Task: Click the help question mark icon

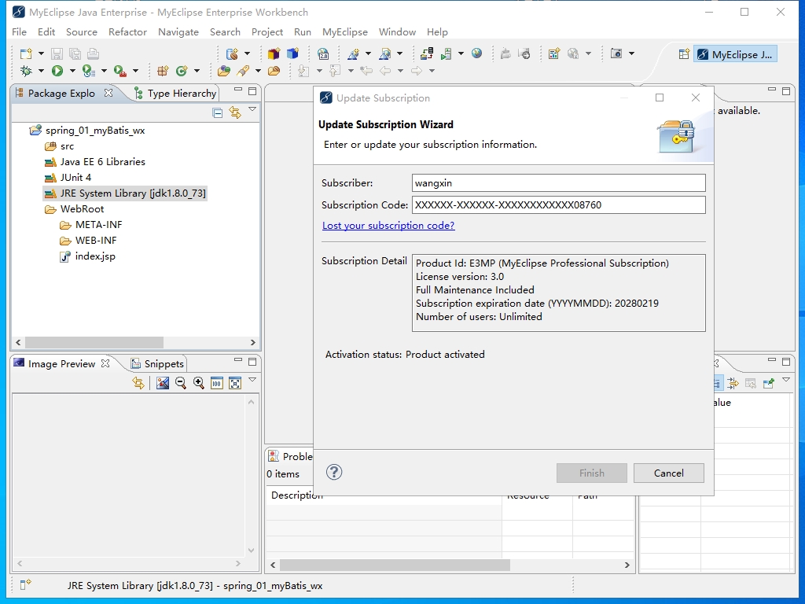Action: click(334, 473)
